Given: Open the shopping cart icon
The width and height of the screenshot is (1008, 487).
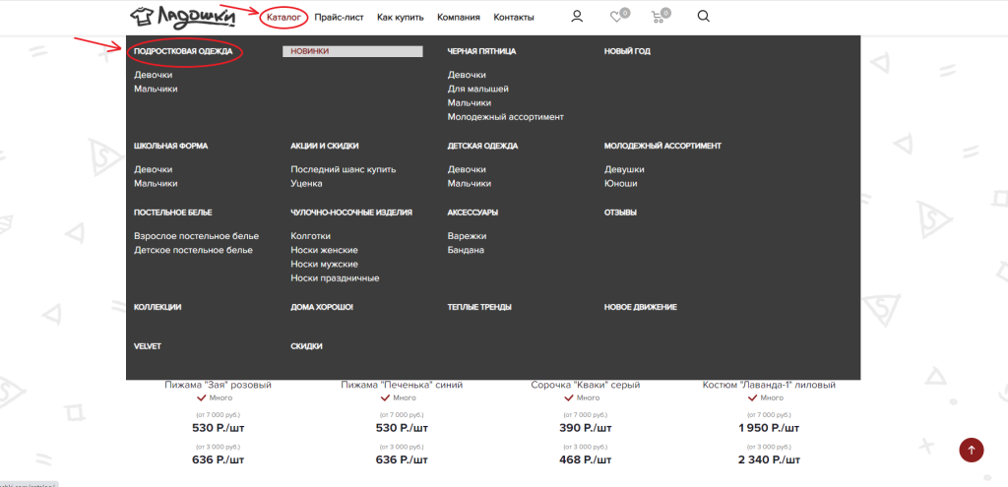Looking at the screenshot, I should (x=657, y=18).
